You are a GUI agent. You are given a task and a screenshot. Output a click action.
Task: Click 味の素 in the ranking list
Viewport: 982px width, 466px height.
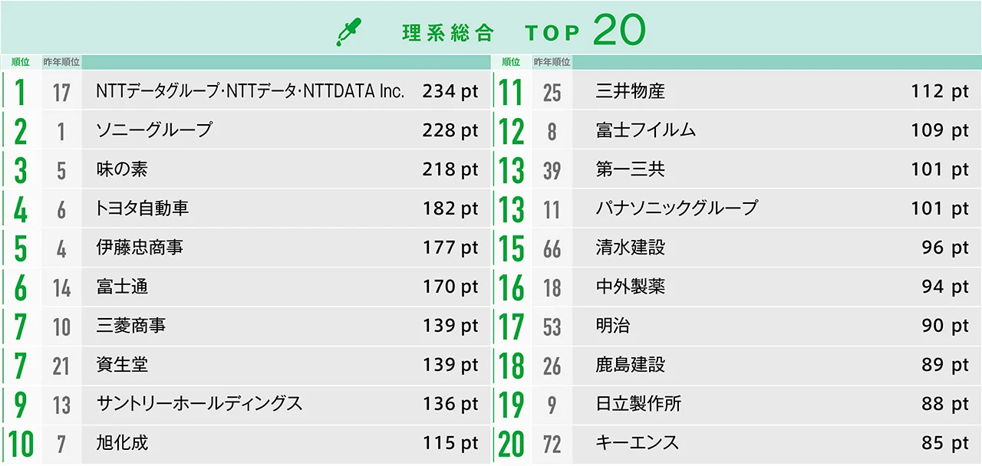[x=122, y=169]
